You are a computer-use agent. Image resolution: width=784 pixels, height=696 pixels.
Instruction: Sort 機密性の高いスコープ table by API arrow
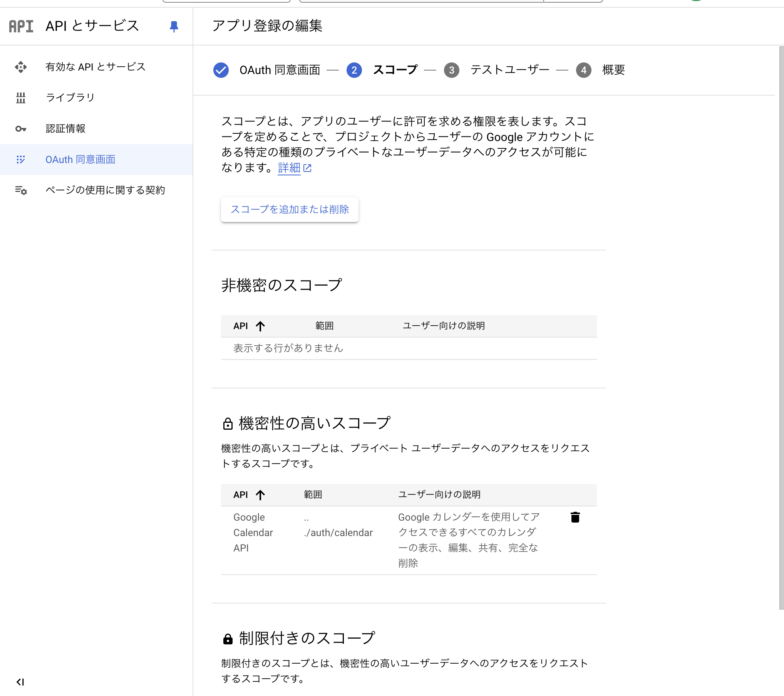[x=260, y=495]
